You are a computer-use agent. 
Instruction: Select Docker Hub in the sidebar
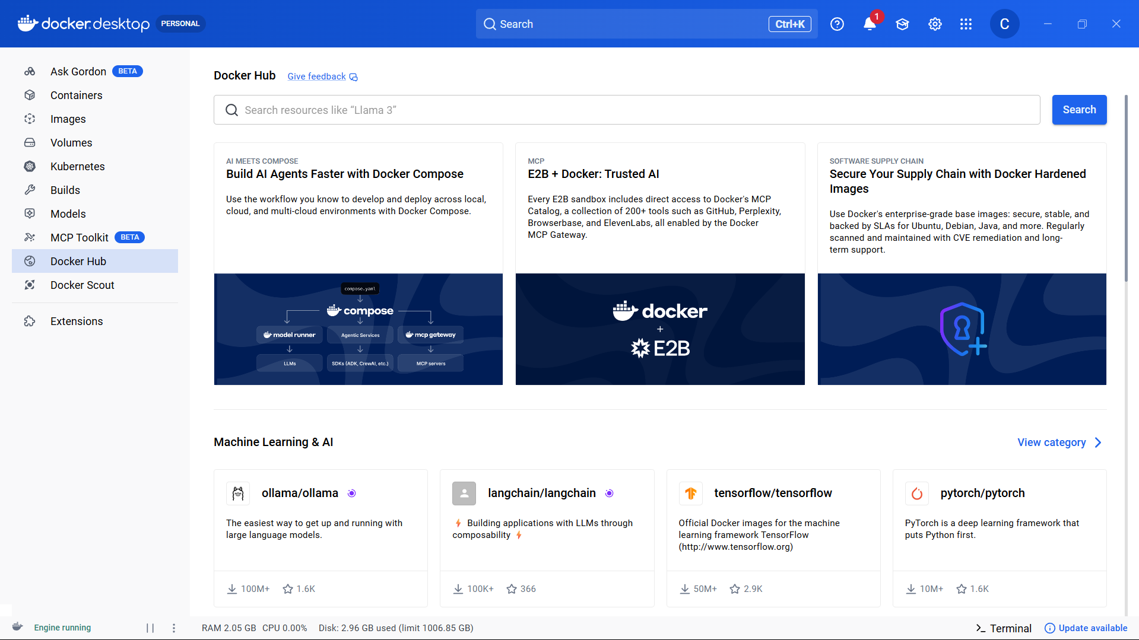(95, 261)
